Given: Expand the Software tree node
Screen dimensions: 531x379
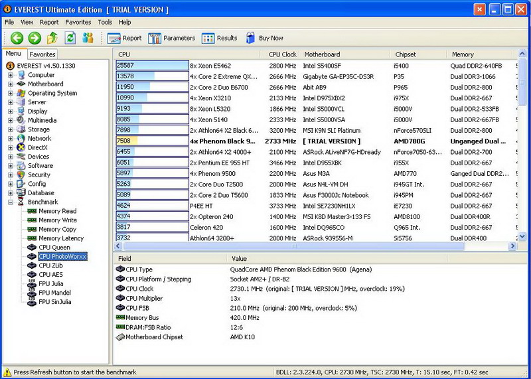Looking at the screenshot, I should 11,166.
